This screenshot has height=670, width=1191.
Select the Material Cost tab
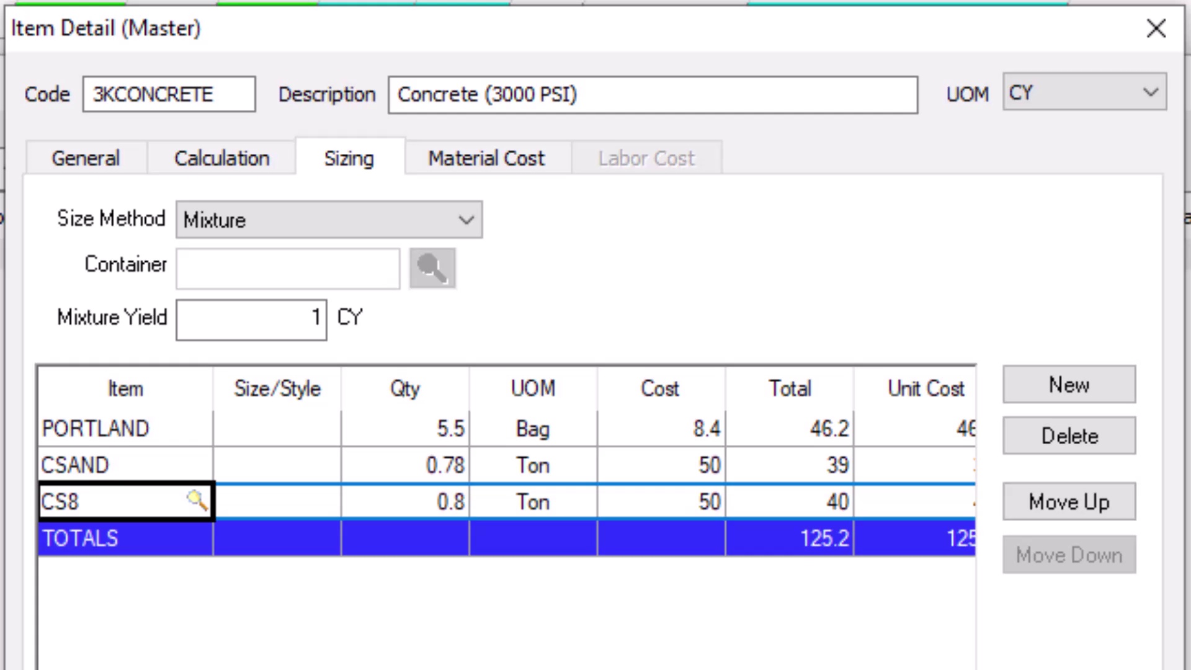(x=486, y=158)
